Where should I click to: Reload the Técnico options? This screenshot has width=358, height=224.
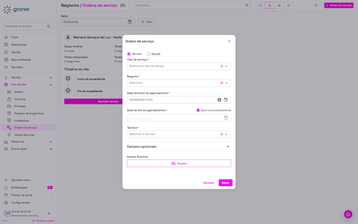(x=222, y=134)
